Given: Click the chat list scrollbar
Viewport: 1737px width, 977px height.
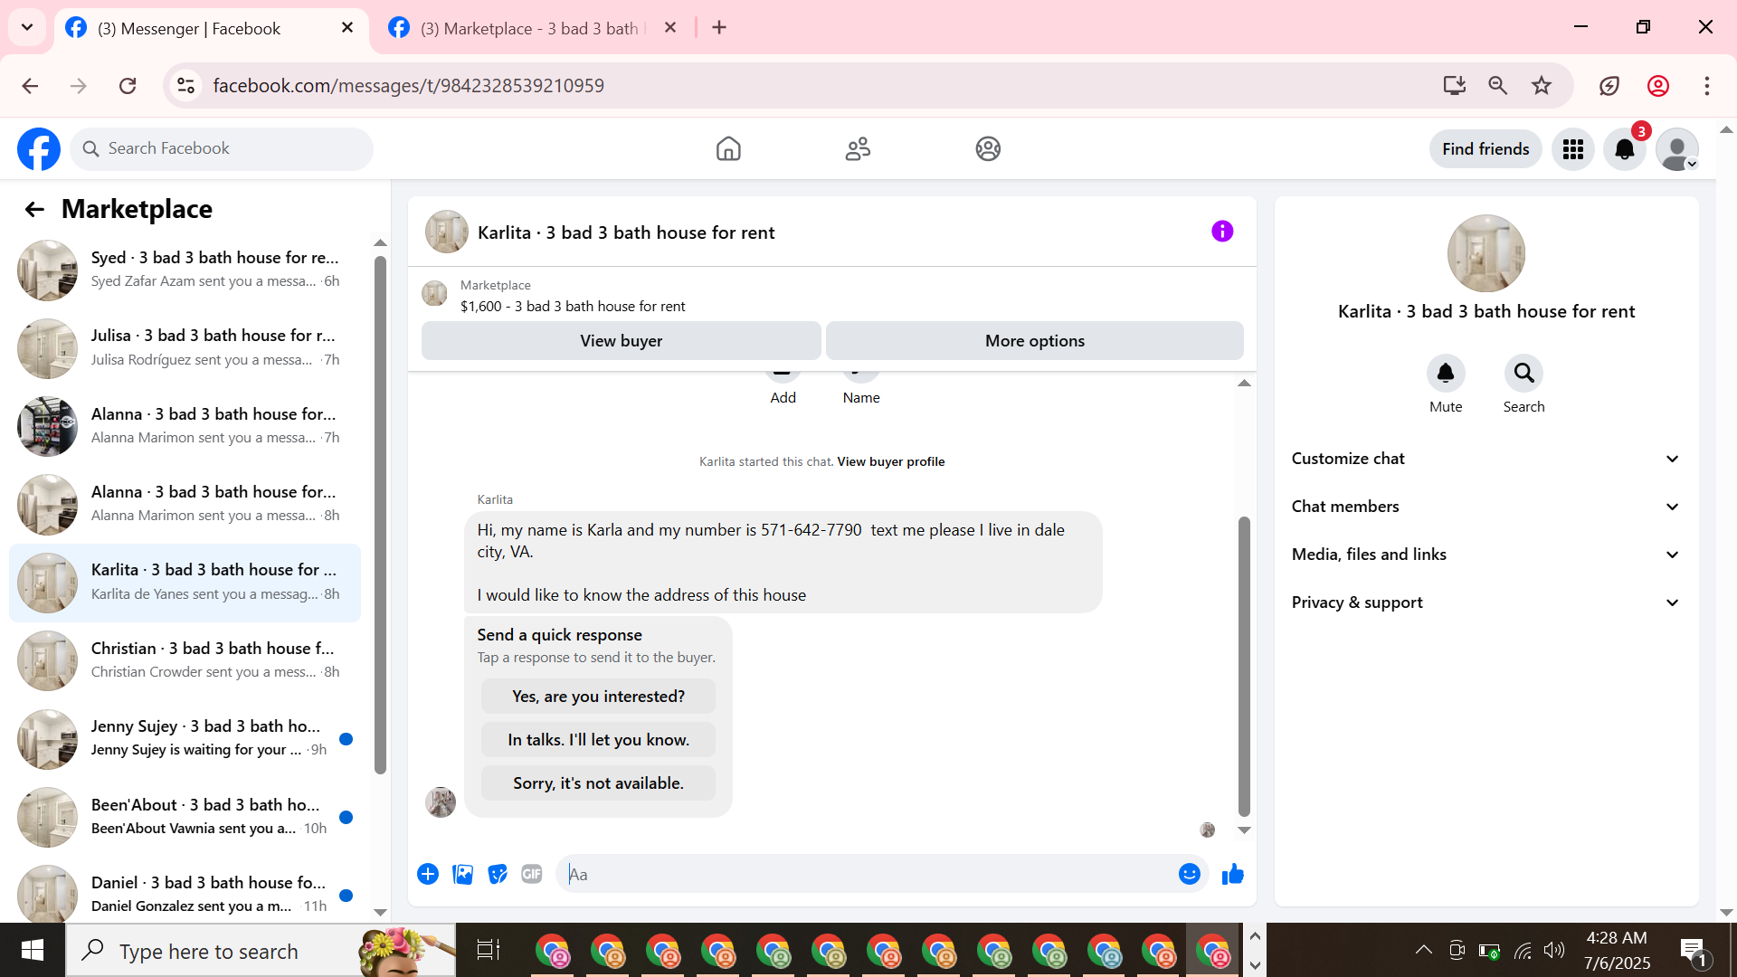Looking at the screenshot, I should click(380, 516).
